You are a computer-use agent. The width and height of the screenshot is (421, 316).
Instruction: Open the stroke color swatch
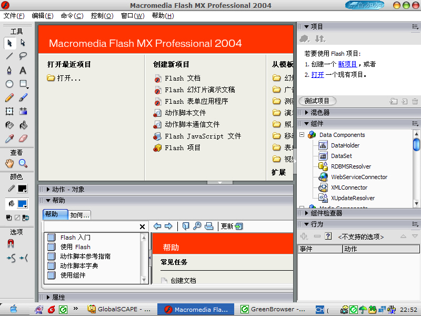tap(22, 189)
